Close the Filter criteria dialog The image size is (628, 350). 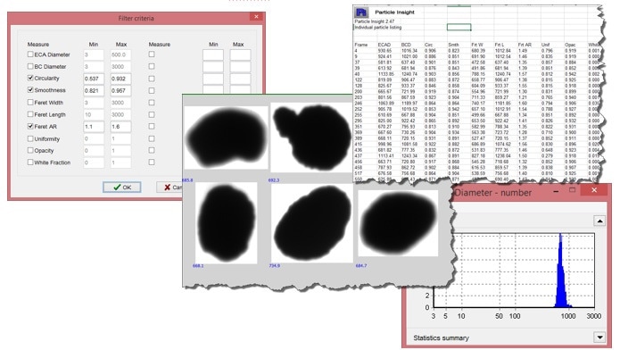256,16
